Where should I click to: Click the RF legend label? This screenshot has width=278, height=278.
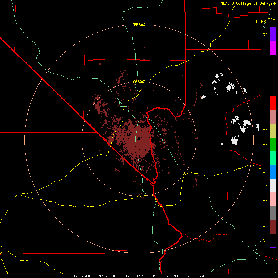click(x=265, y=35)
